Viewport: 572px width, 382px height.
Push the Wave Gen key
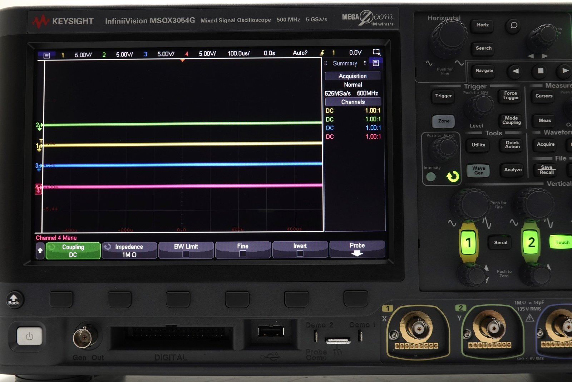pos(478,171)
